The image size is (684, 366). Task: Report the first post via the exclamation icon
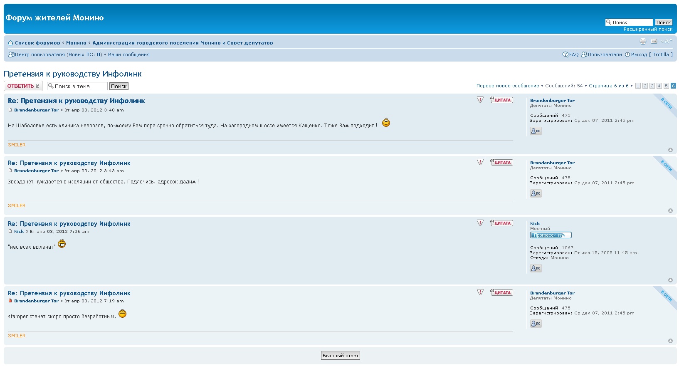coord(480,100)
